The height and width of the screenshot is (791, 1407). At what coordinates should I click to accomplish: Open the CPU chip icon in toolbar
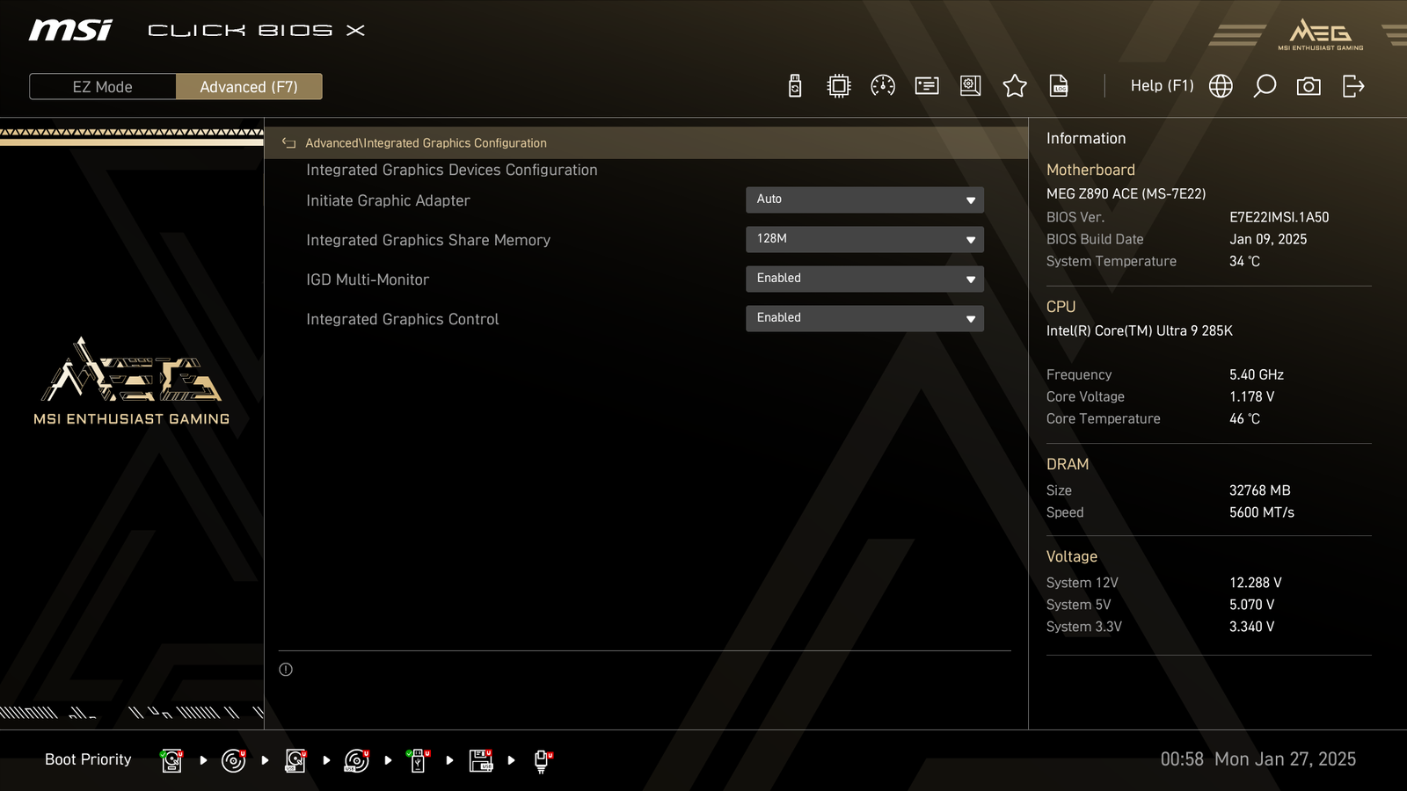pos(839,86)
